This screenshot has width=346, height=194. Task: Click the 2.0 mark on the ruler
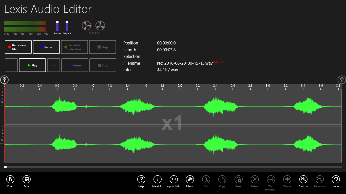tap(180, 86)
